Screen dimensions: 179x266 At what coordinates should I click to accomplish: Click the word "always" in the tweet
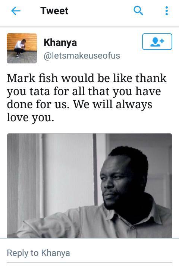click(x=134, y=105)
